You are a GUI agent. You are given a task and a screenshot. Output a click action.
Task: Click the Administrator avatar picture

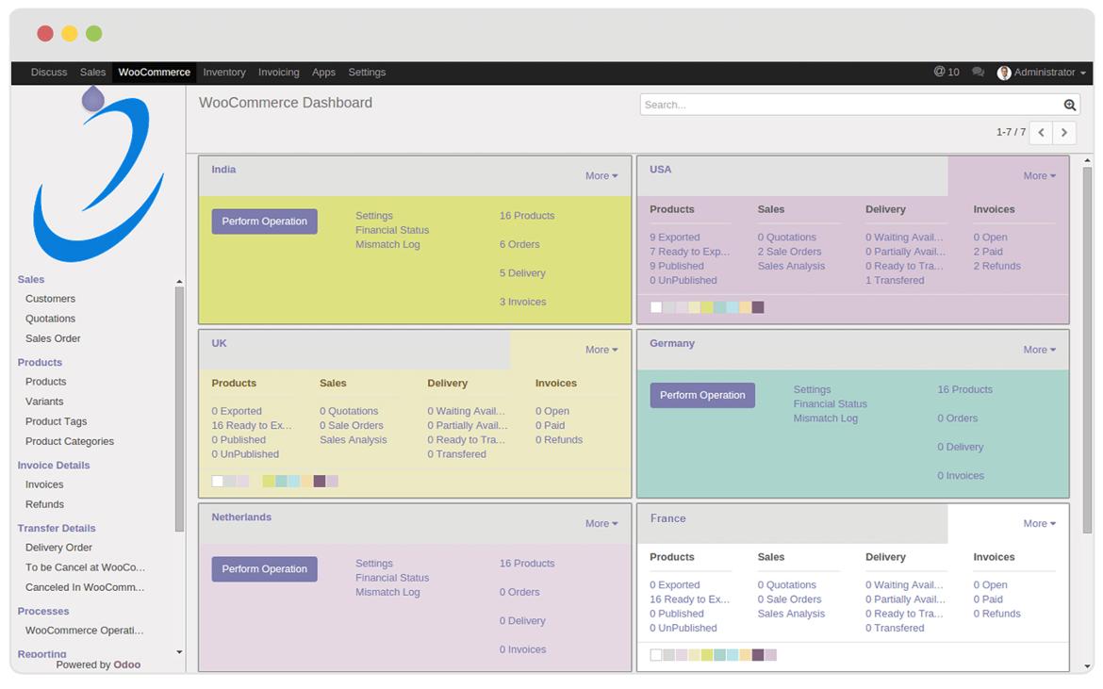coord(1004,73)
